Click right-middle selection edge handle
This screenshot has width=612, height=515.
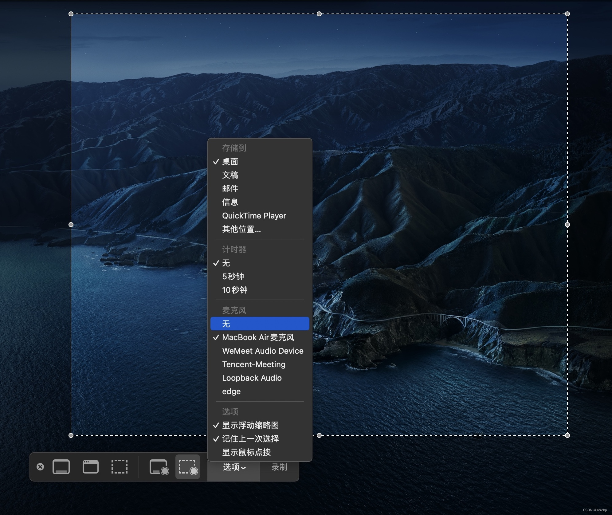[x=567, y=225]
